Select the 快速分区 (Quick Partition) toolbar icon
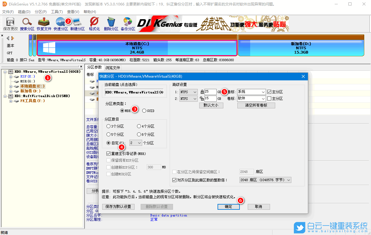 61,23
